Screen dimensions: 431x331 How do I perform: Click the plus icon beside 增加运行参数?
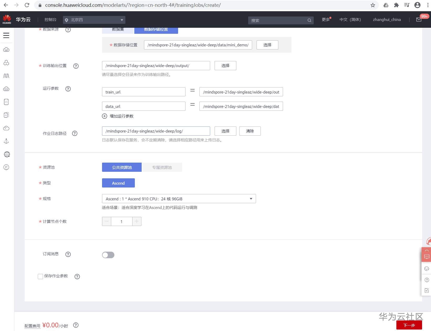pyautogui.click(x=104, y=116)
